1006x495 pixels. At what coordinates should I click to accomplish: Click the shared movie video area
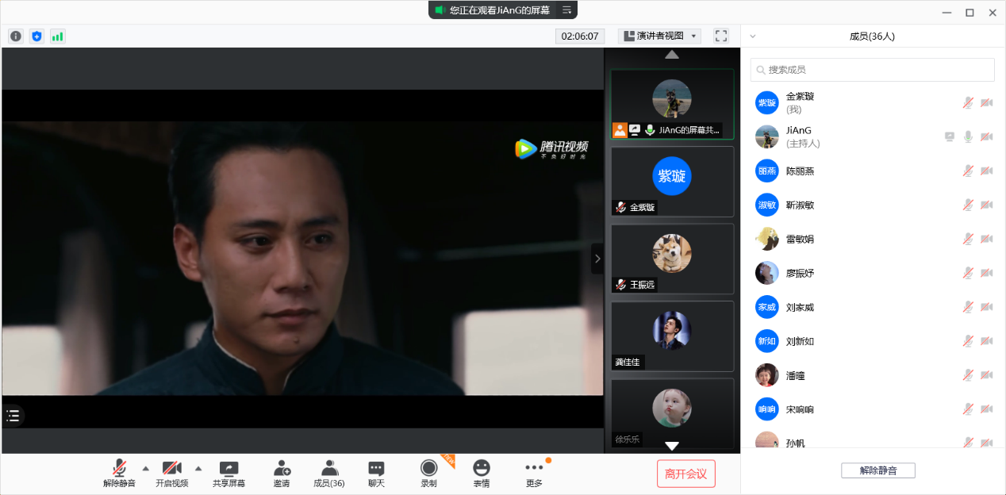click(302, 259)
